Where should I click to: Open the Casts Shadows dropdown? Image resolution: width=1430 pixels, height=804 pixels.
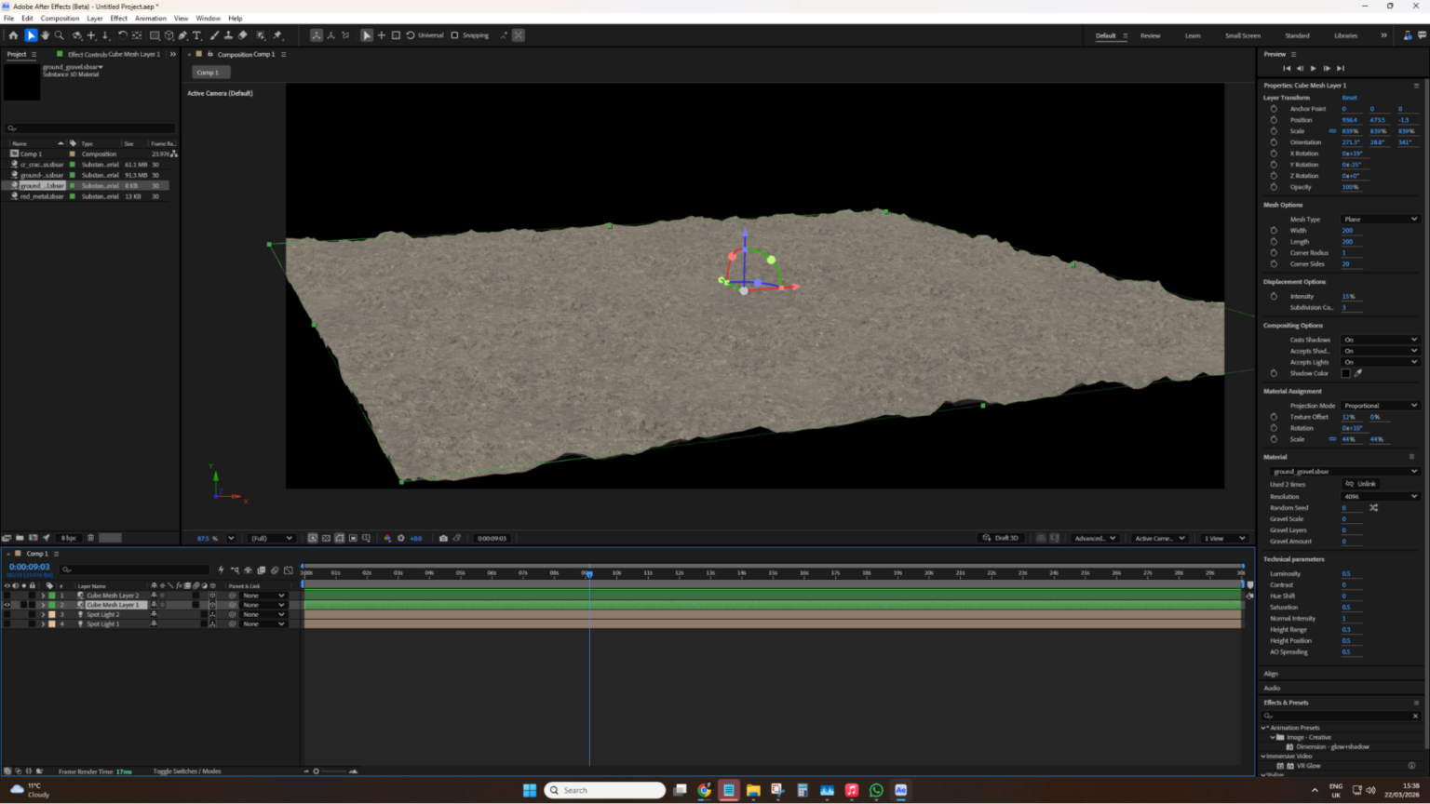coord(1380,340)
